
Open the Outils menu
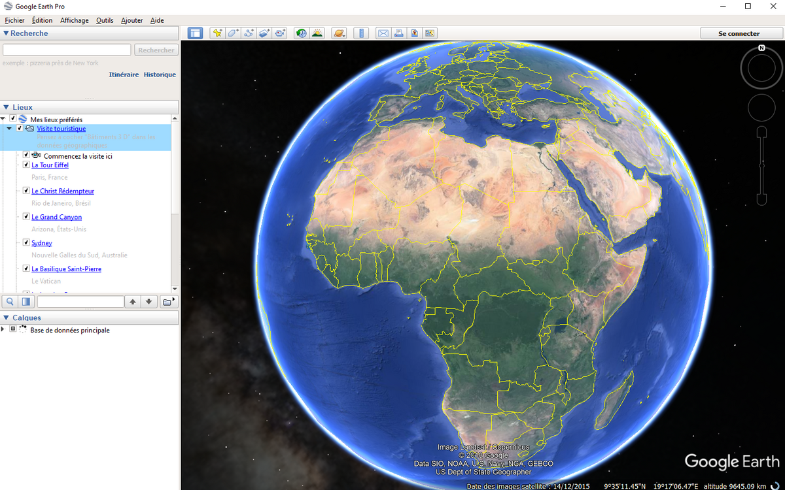pos(104,20)
